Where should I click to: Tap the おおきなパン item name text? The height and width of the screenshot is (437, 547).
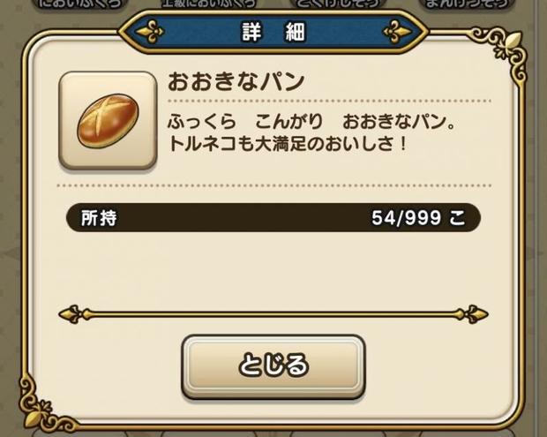pos(236,82)
